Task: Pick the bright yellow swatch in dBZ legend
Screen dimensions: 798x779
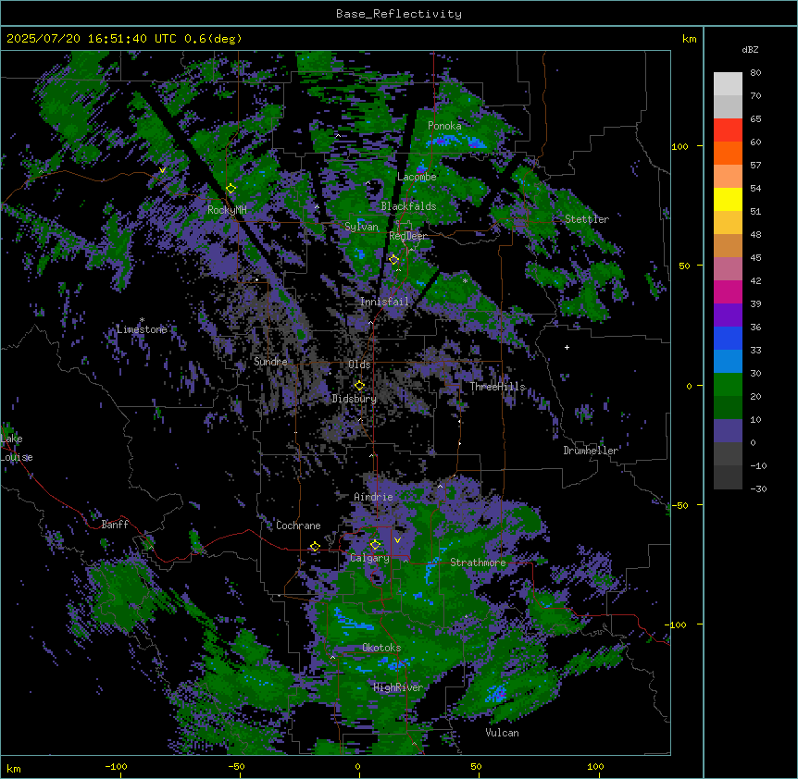Action: coord(728,199)
